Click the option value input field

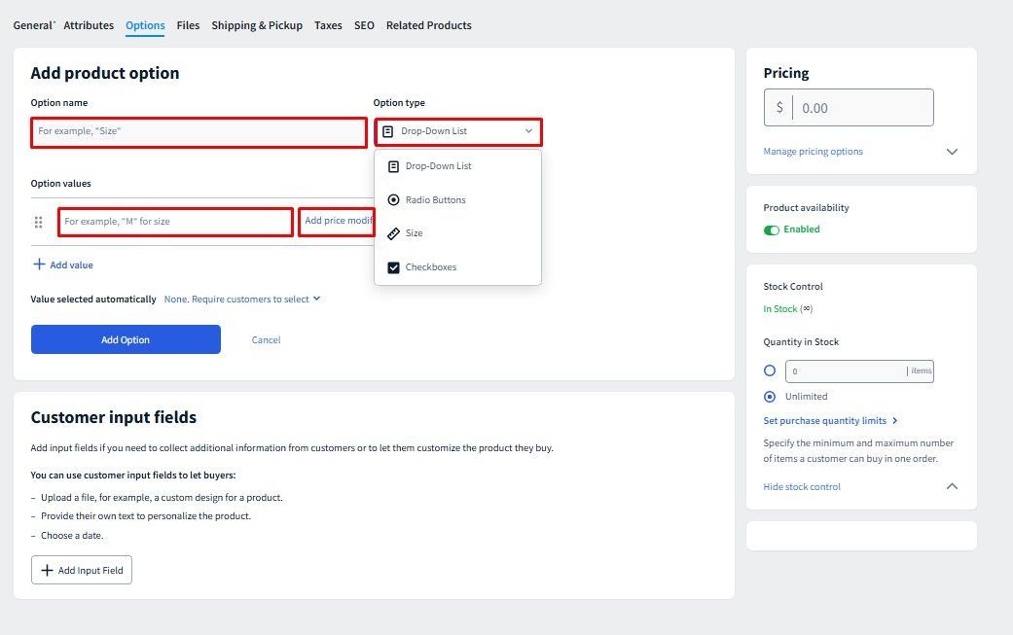coord(176,222)
